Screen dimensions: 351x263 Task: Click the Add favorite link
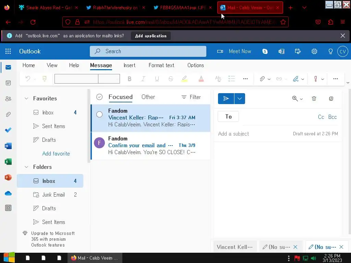56,154
